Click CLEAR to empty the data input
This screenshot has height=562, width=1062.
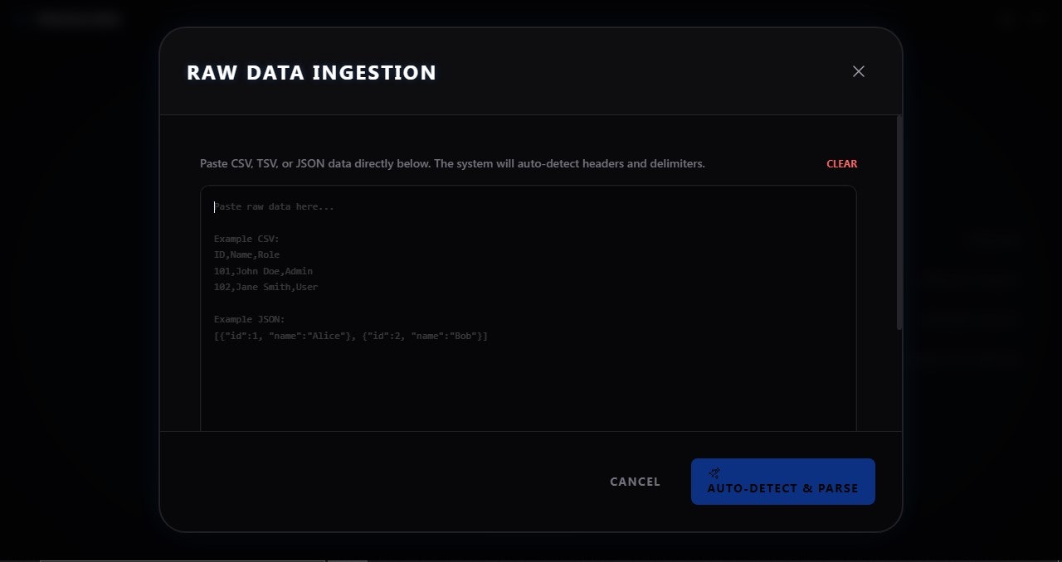tap(841, 163)
